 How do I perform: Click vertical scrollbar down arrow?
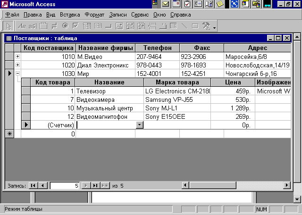(297, 199)
